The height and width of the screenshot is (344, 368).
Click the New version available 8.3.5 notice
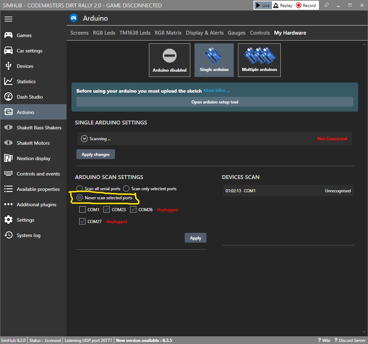[x=144, y=340]
